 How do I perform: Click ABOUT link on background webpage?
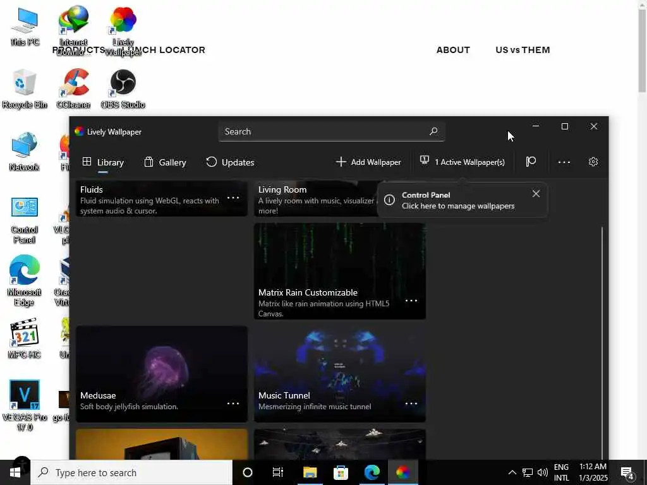point(453,50)
